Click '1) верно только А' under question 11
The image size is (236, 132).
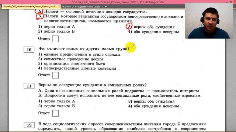pos(56,101)
